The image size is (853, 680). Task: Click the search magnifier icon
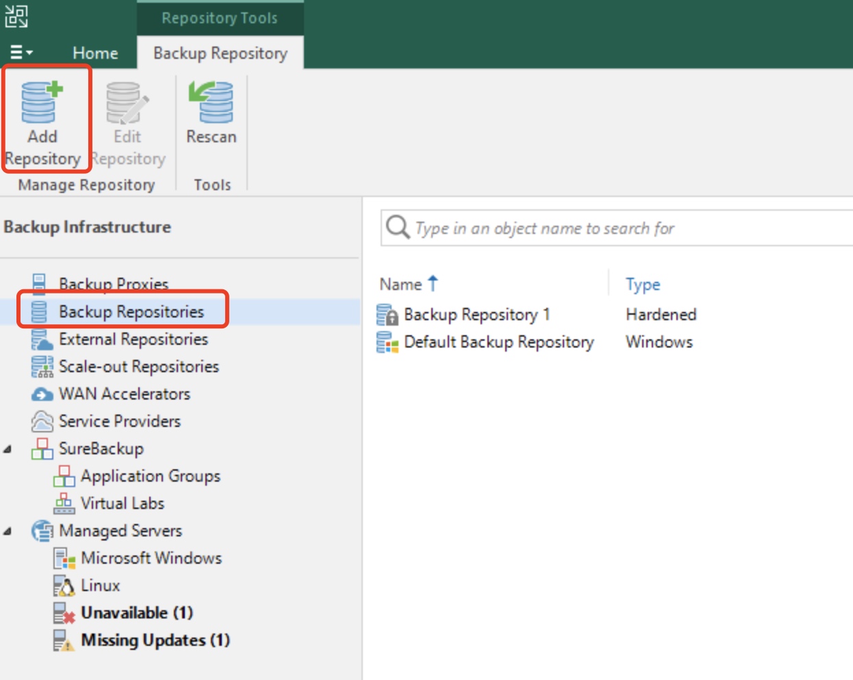point(398,226)
